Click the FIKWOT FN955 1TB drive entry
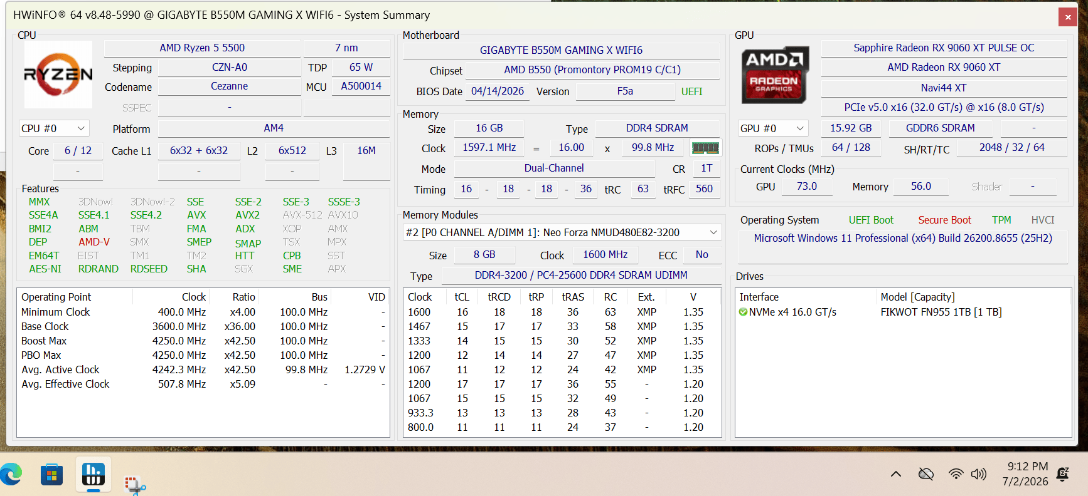 tap(941, 312)
